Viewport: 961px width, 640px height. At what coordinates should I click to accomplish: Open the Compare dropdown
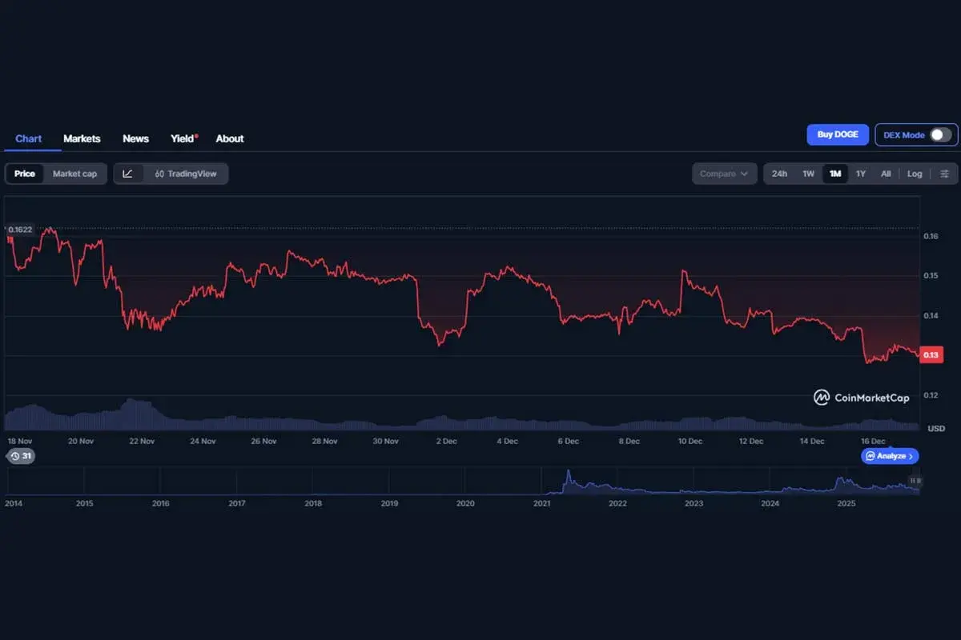point(723,174)
